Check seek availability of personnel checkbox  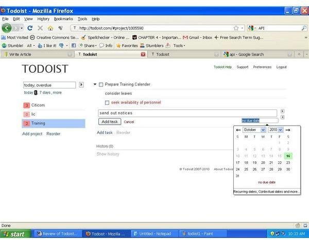click(107, 102)
